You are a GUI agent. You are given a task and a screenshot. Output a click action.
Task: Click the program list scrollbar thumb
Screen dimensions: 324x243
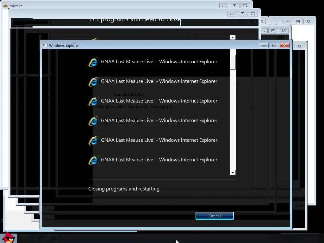[x=233, y=62]
